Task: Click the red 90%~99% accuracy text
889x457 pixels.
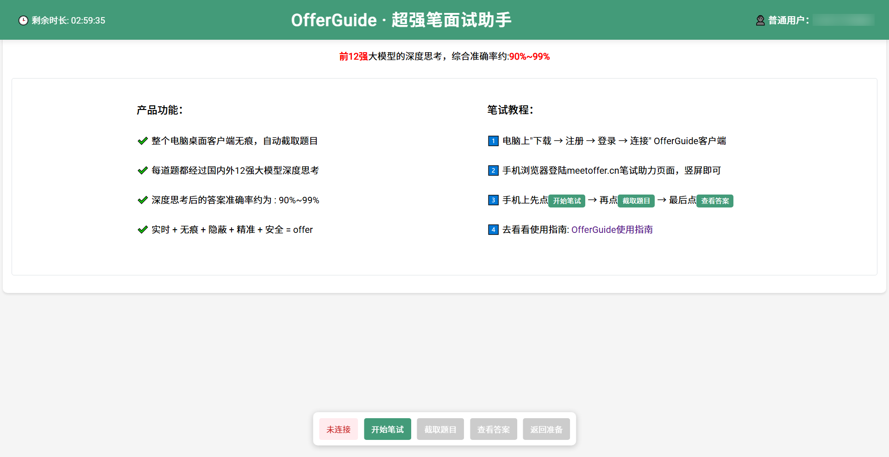Action: pos(529,56)
